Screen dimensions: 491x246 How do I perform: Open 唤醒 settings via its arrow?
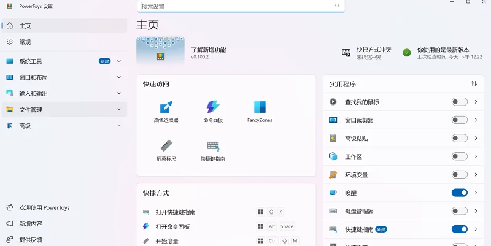[476, 193]
